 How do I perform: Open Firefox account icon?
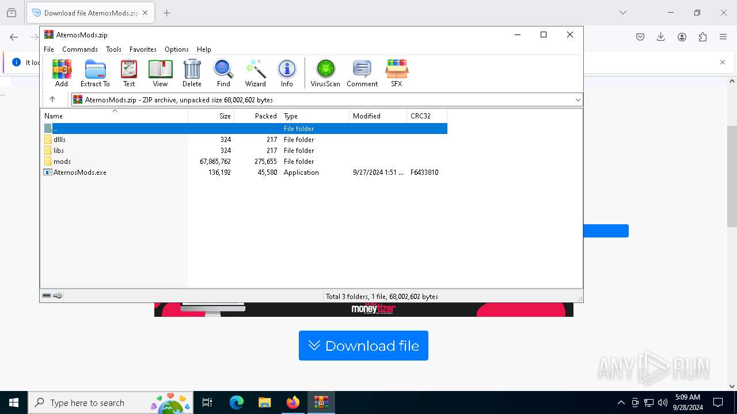coord(682,37)
